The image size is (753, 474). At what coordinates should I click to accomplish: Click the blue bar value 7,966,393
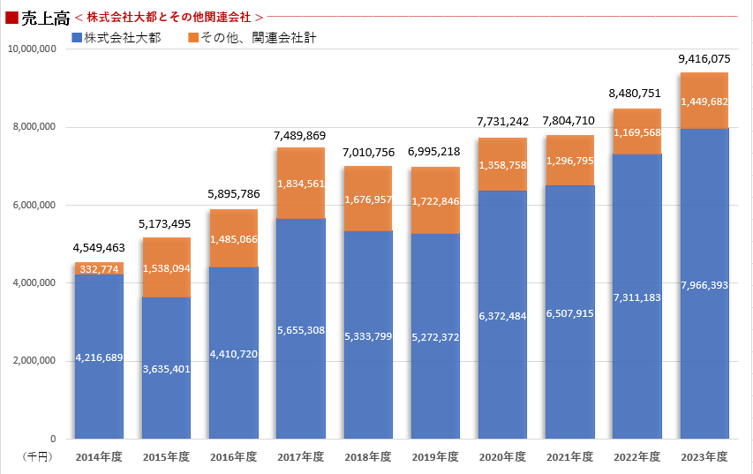coord(704,285)
